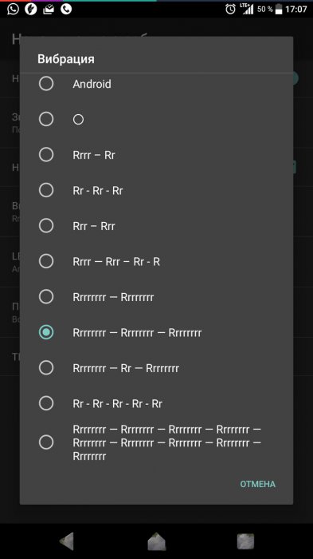Screen dimensions: 313x559
Task: Select the two long "Rrrrrrrr — Rrrrrrrr" option
Action: click(x=156, y=296)
